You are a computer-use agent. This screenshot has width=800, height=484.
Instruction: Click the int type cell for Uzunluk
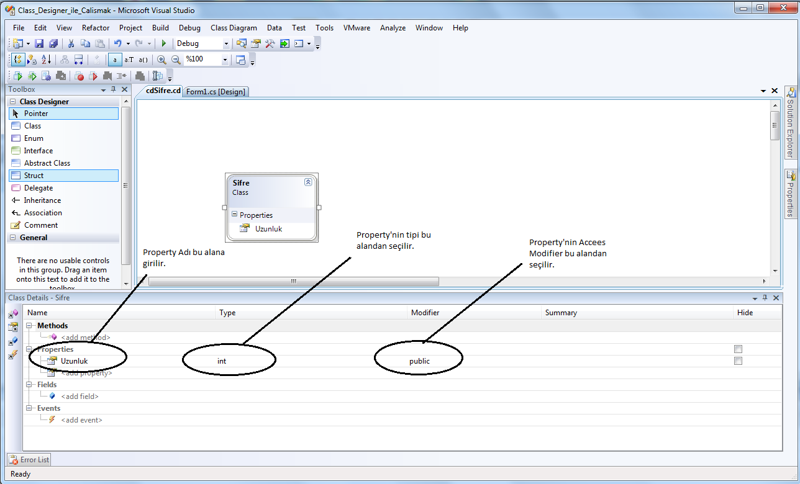(x=311, y=361)
